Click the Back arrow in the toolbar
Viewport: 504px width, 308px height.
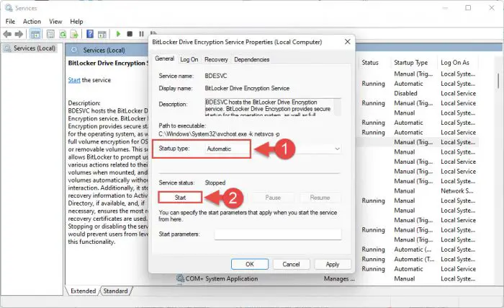[7, 34]
